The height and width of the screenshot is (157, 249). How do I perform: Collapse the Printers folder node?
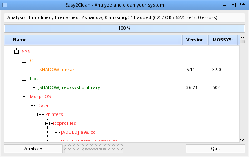click(x=40, y=114)
